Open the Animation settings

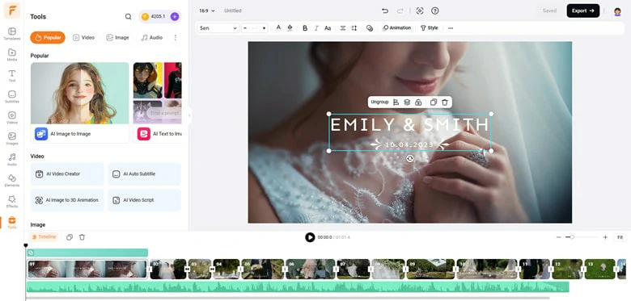click(397, 28)
